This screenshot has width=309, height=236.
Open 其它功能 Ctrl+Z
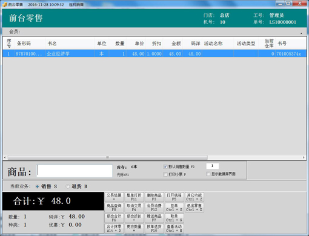[x=194, y=197]
